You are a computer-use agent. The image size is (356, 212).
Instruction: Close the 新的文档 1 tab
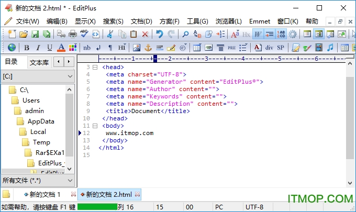[x=73, y=194]
